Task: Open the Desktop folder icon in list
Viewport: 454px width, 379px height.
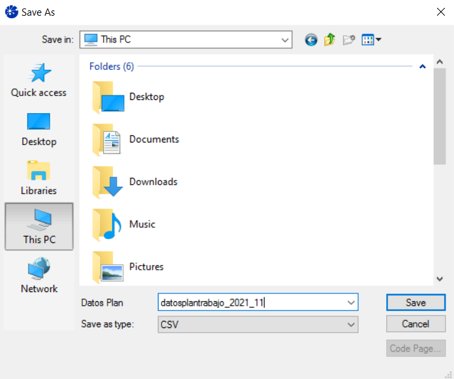Action: click(108, 97)
